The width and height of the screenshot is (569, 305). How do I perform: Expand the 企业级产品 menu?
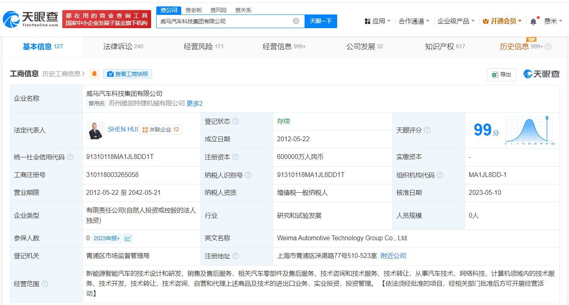456,21
